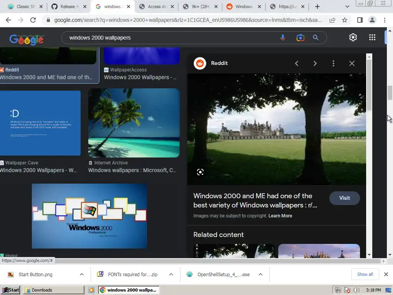This screenshot has height=295, width=393.
Task: Open downloaded OpenShellSetup exe file
Action: [x=223, y=274]
